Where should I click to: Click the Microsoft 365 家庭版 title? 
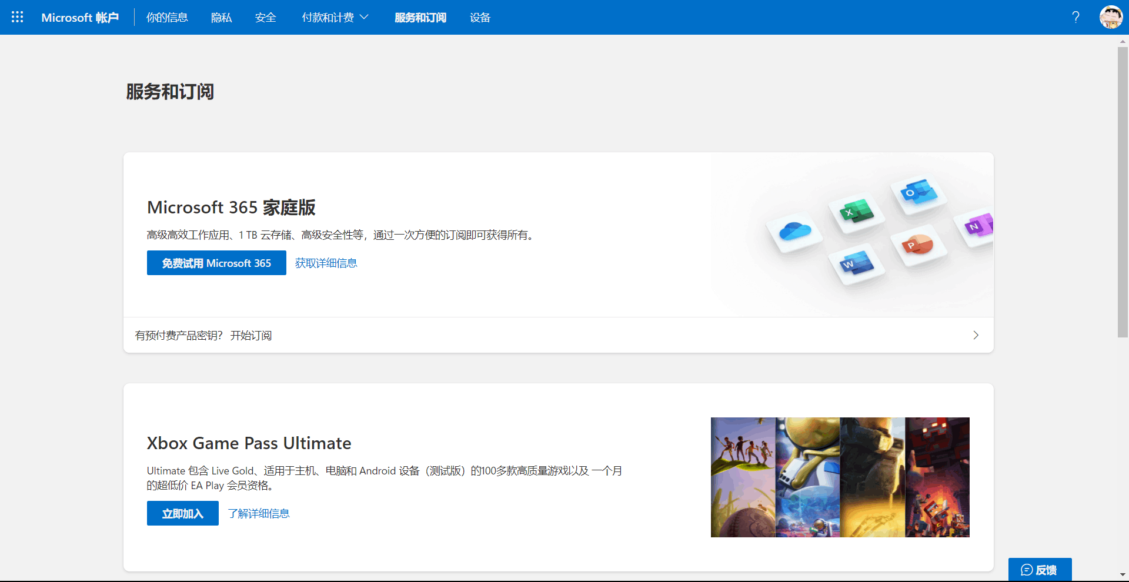(231, 208)
